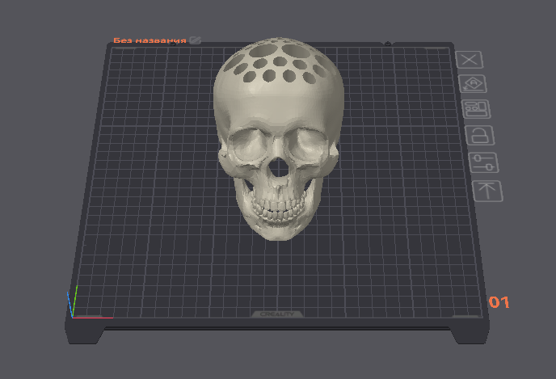556x379 pixels.
Task: Select the skull model on the plate
Action: point(279,139)
